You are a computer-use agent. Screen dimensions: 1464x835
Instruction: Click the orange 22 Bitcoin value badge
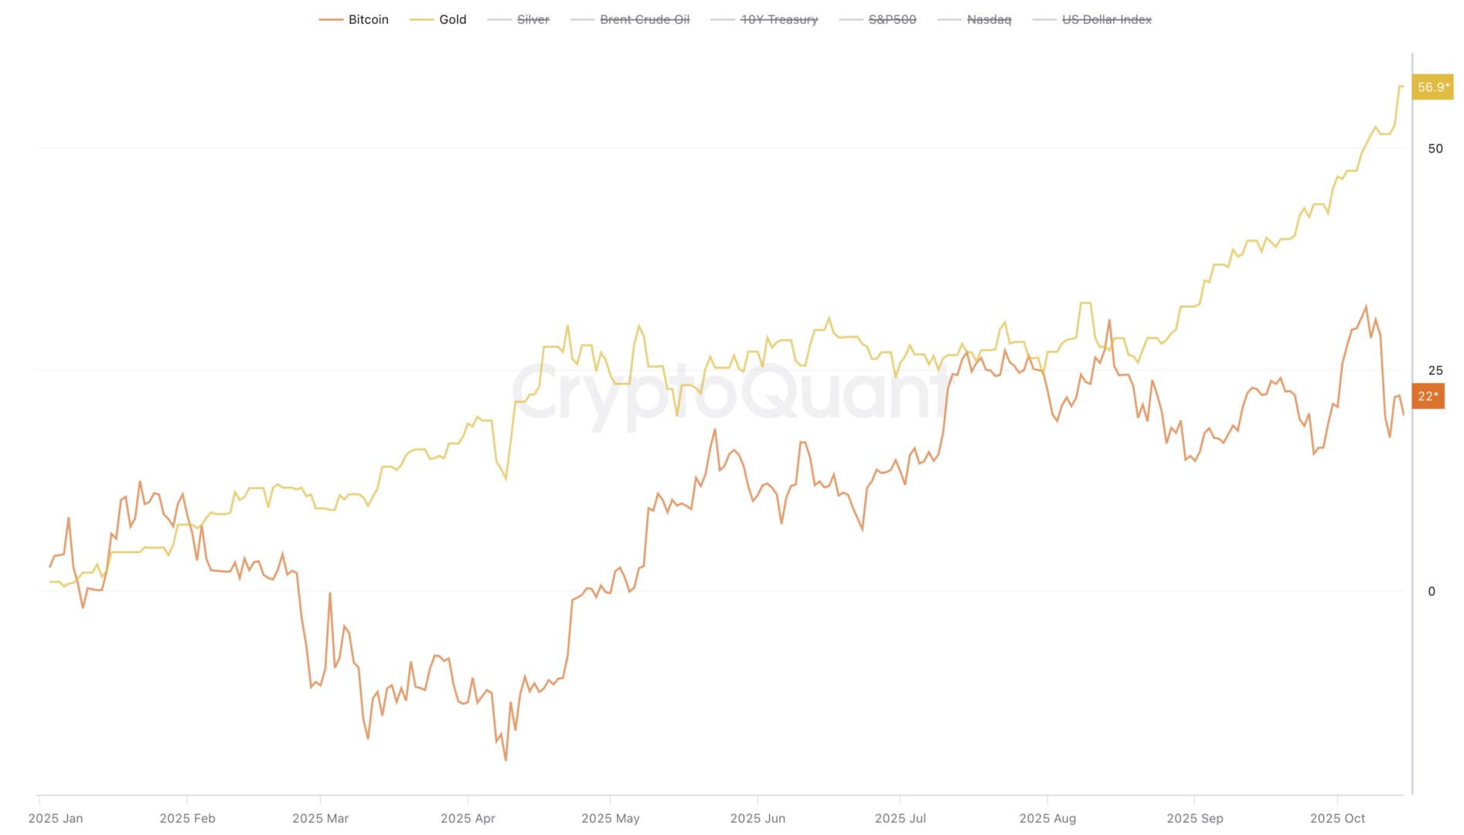pos(1428,396)
